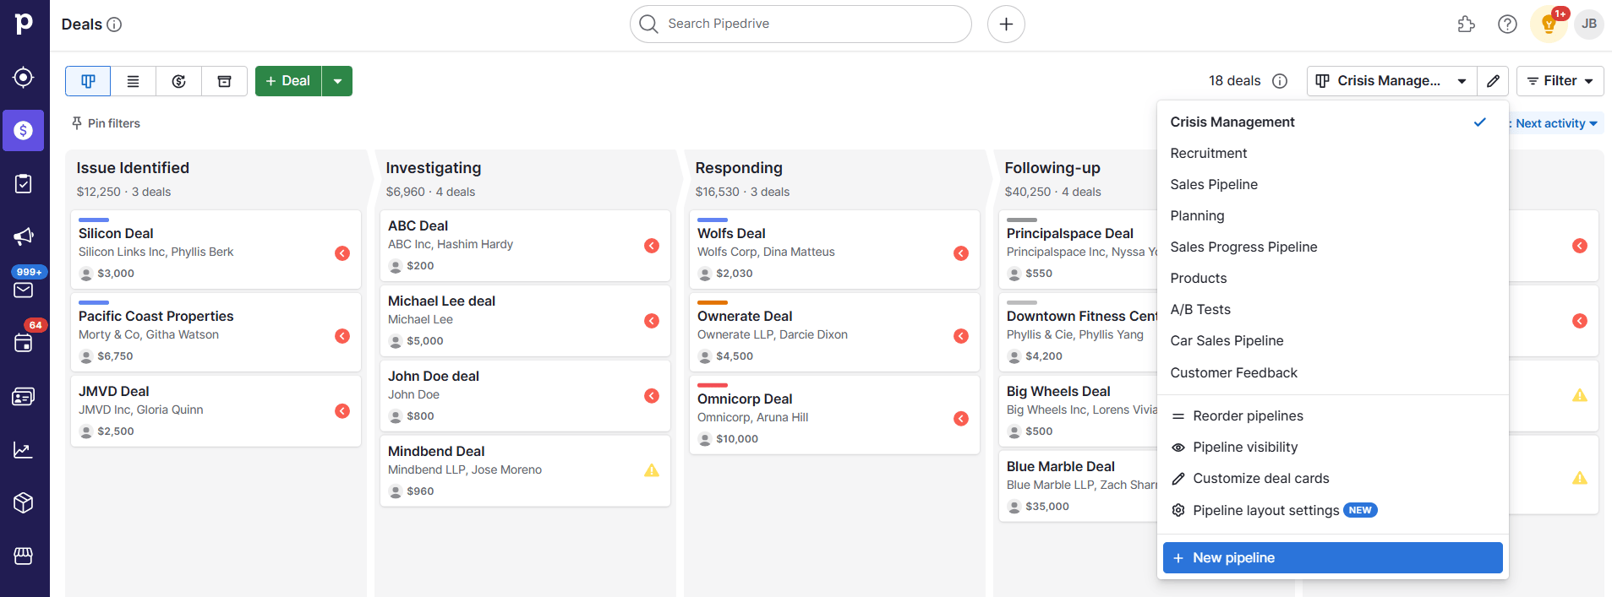Select Sales Pipeline from the list
Image resolution: width=1612 pixels, height=597 pixels.
[x=1214, y=185]
